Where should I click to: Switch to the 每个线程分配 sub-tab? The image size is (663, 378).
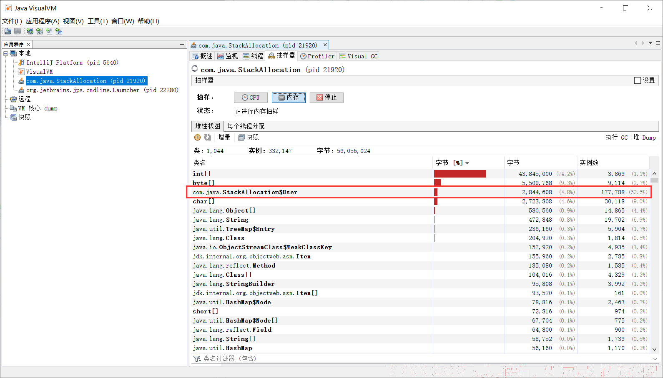pos(246,126)
